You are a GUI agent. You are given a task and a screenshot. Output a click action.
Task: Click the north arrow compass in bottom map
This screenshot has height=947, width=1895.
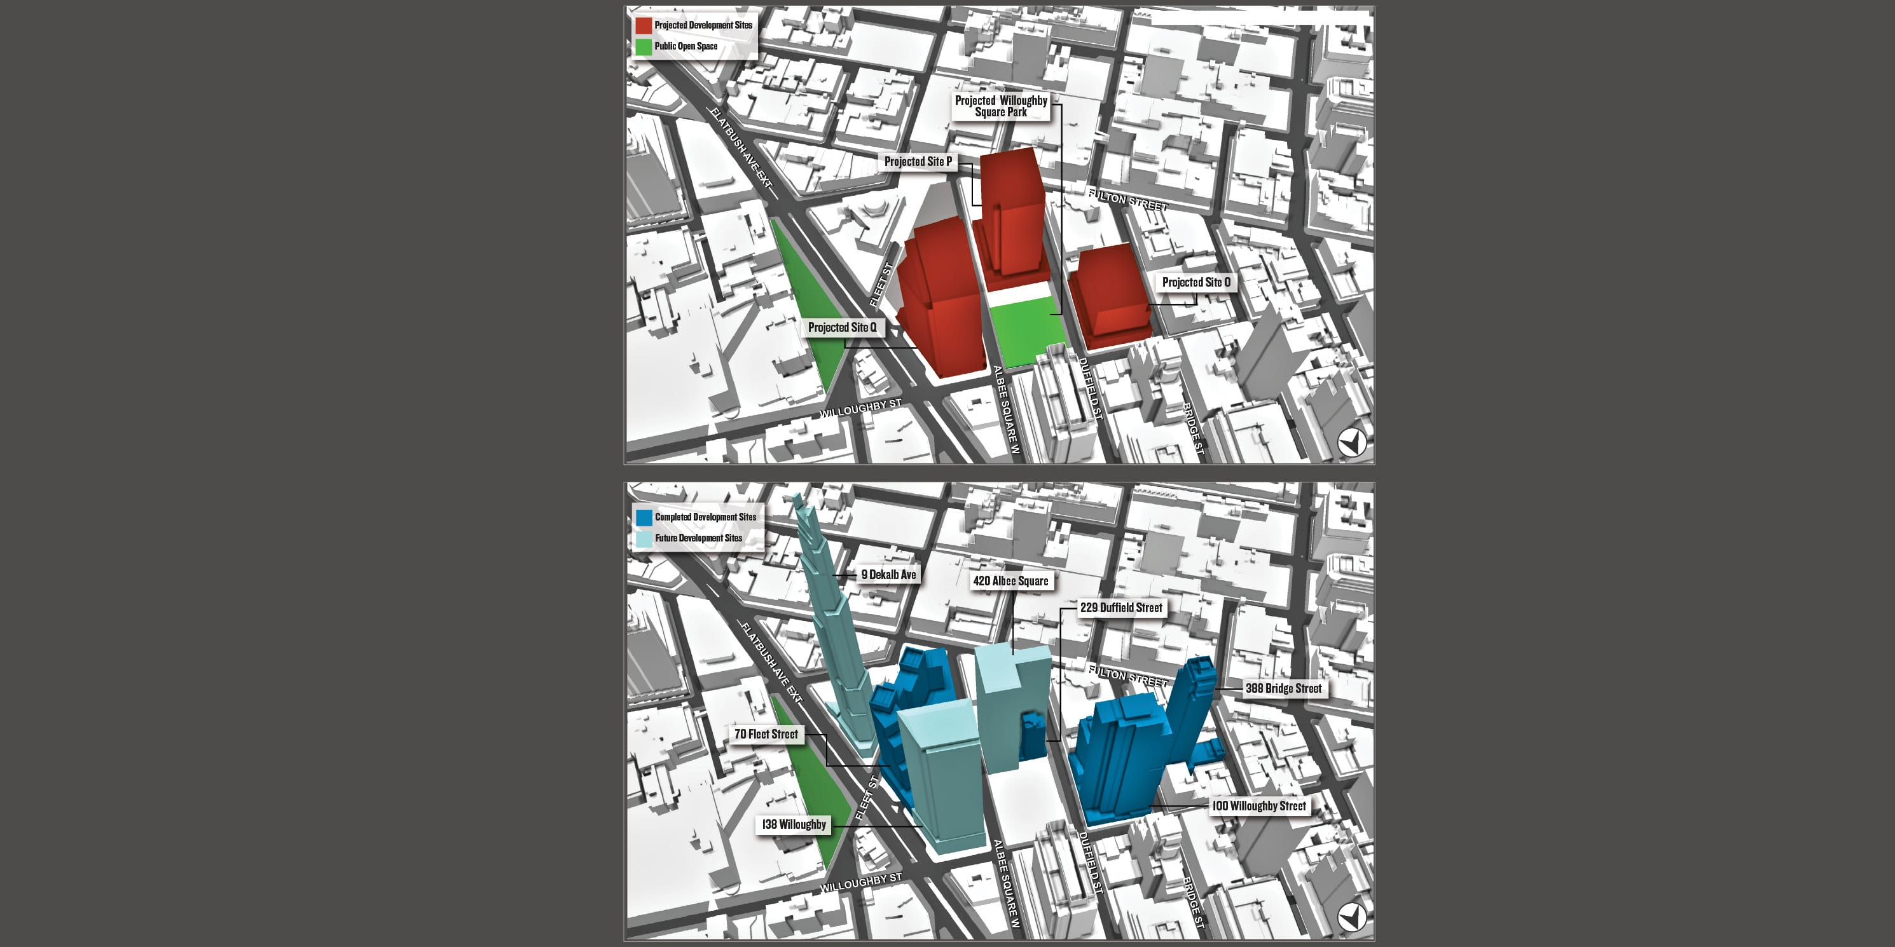[1351, 918]
